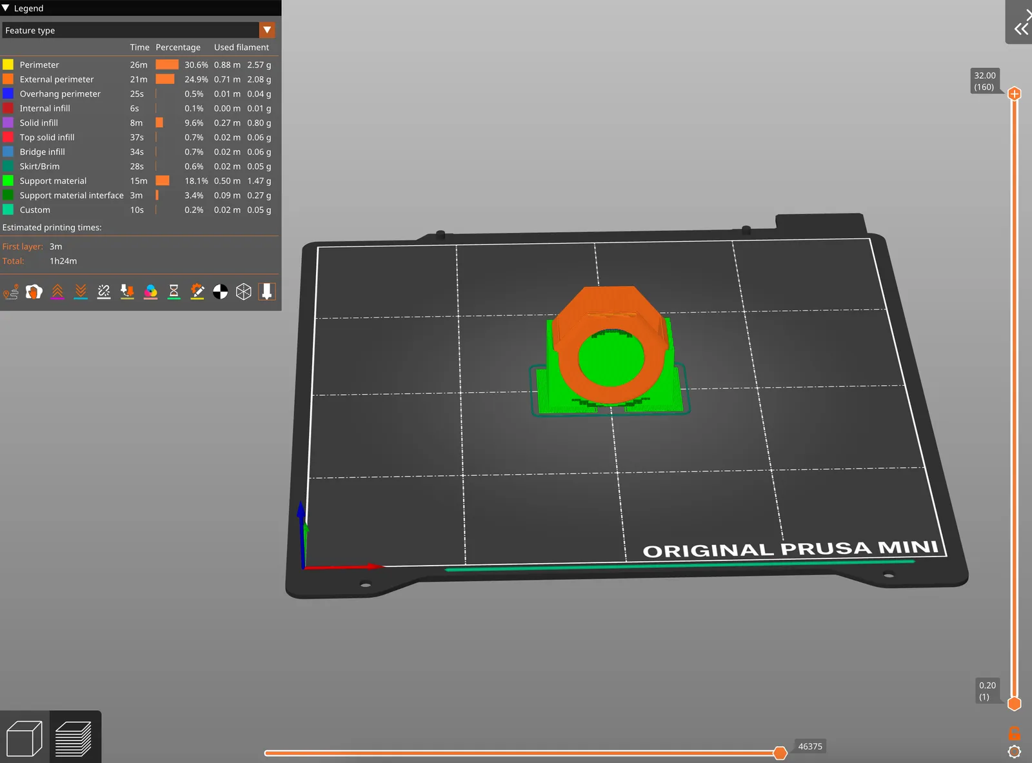1032x763 pixels.
Task: Toggle color changes CMY circles icon
Action: [150, 292]
